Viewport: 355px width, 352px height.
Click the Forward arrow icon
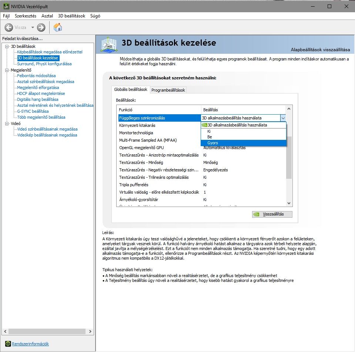[x=41, y=27]
